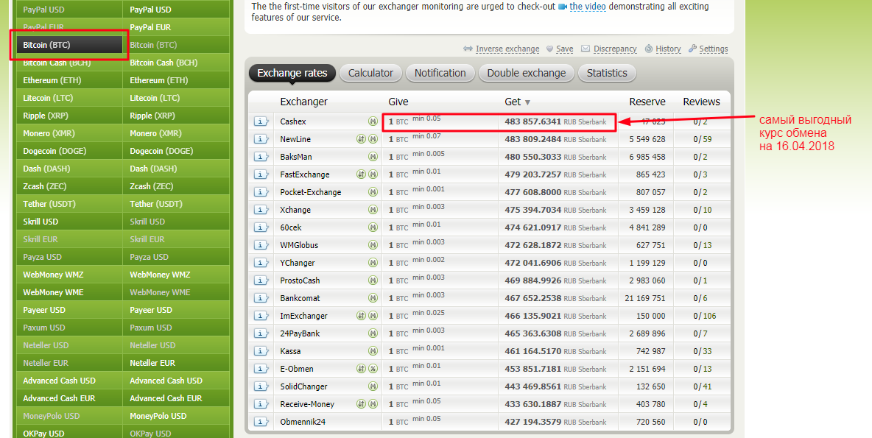Open the FastExchange exchanger link
Image resolution: width=872 pixels, height=438 pixels.
click(305, 174)
